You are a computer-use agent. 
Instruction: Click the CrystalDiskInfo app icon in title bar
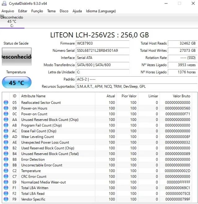(4, 3)
